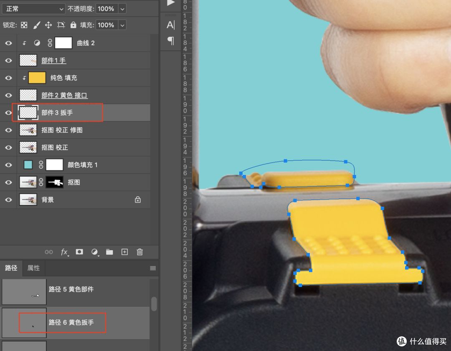
Task: Click the mask link icon on 曲线 2
Action: (x=50, y=43)
